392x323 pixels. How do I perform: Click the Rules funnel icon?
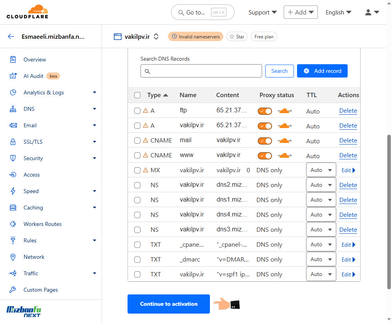(x=13, y=240)
